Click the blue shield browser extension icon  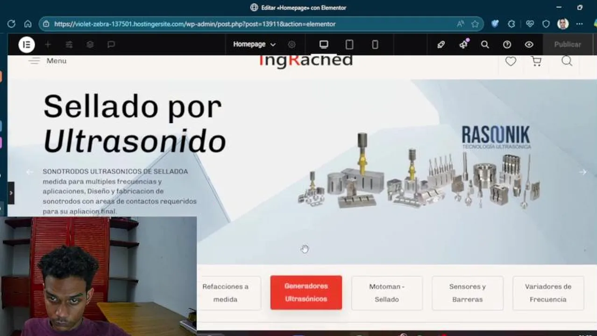point(495,24)
